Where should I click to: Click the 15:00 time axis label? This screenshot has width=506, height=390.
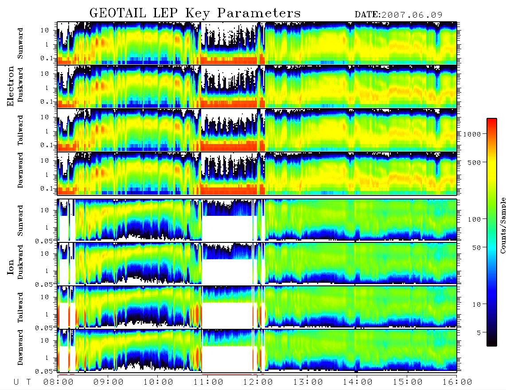pos(408,382)
